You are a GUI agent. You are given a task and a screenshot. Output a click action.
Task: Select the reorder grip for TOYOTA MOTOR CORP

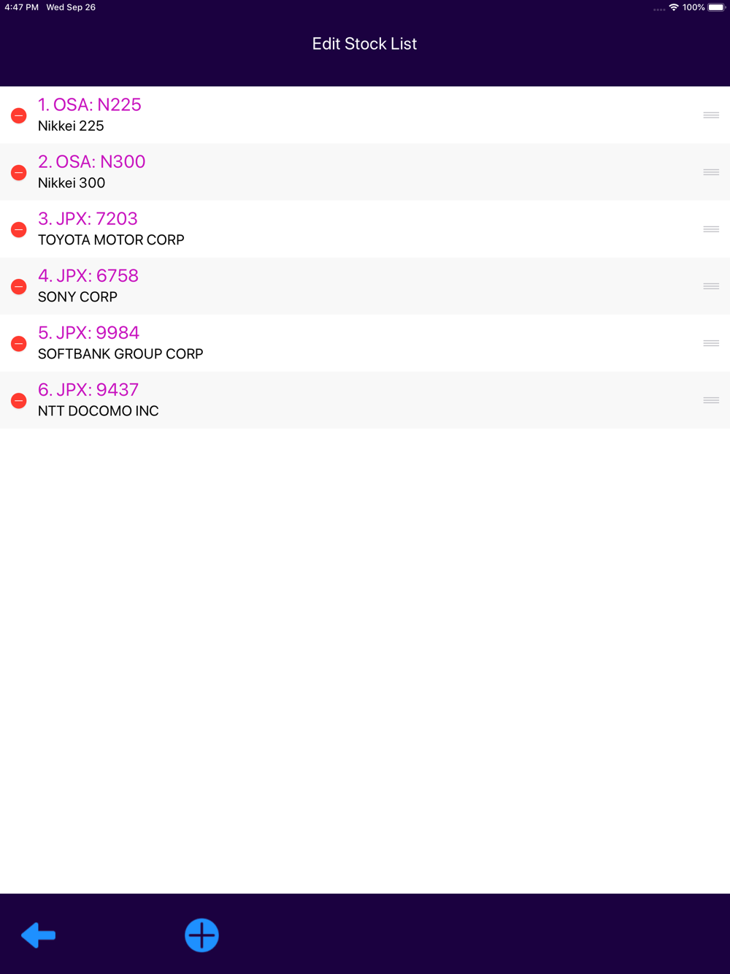point(711,229)
